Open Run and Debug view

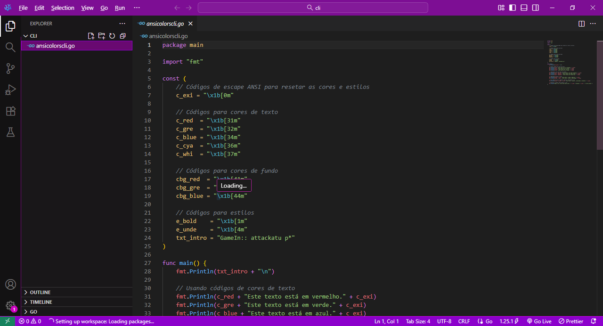pos(10,90)
